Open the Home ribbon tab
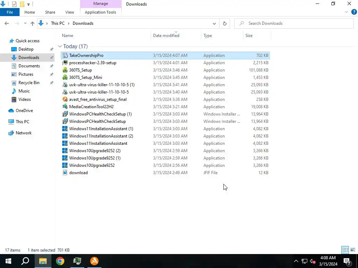Screen dimensions: 358x268 30,12
